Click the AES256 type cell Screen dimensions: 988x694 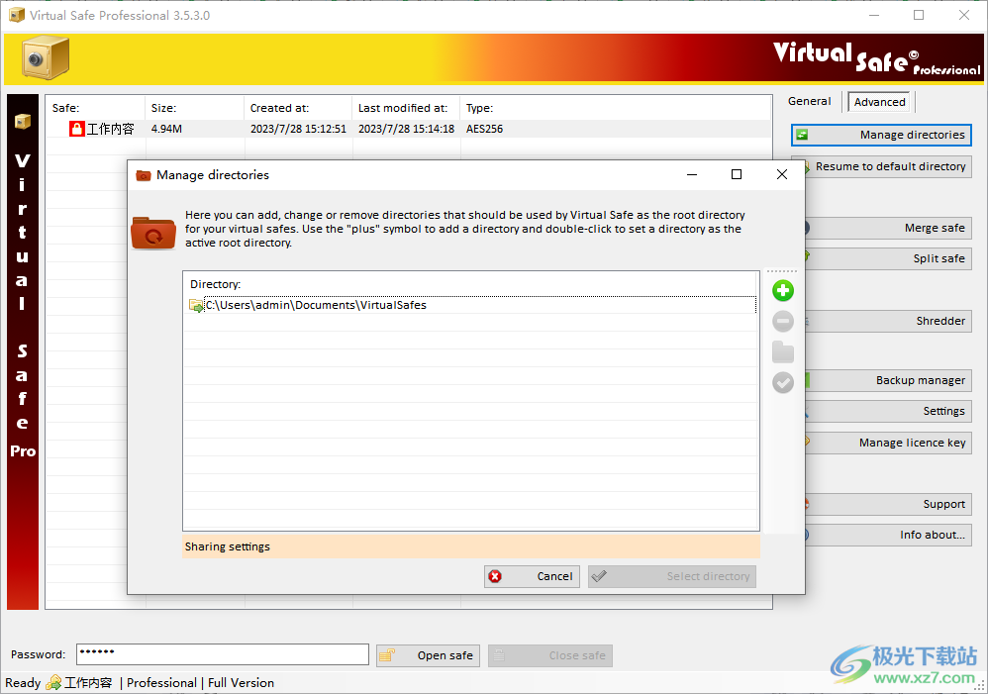pos(484,129)
